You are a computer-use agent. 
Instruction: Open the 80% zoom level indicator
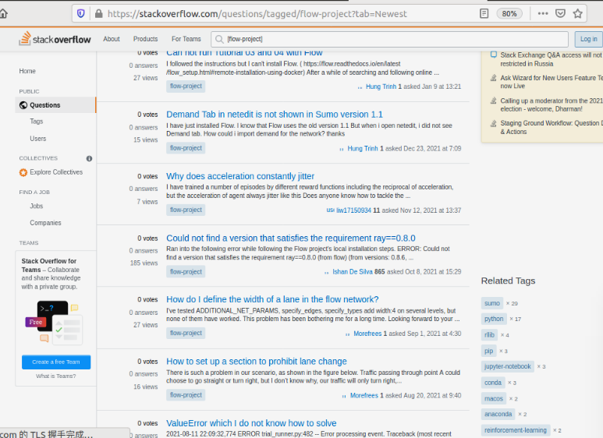[x=509, y=14]
